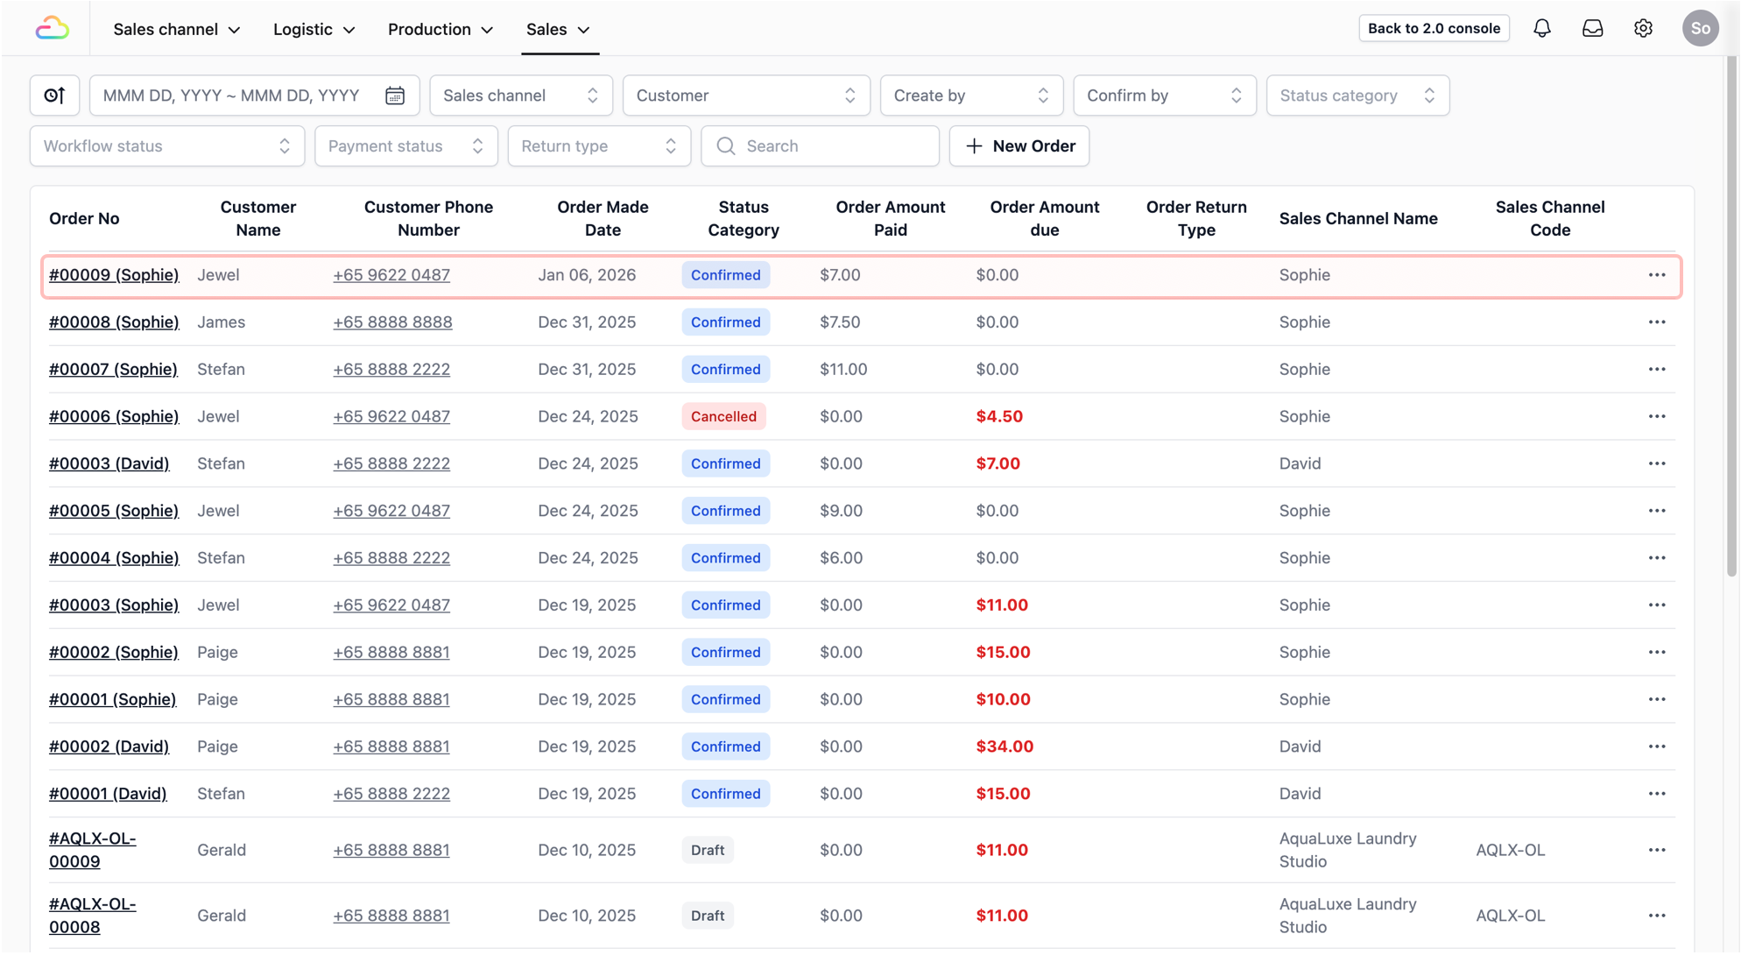Screen dimensions: 1741x955
Task: Expand the Workflow status dropdown
Action: 166,146
